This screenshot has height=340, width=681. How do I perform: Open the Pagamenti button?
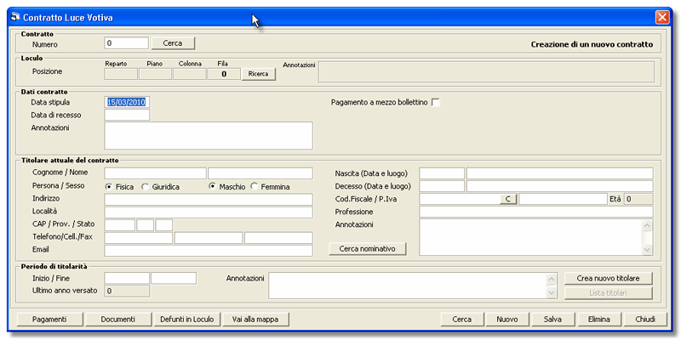49,320
